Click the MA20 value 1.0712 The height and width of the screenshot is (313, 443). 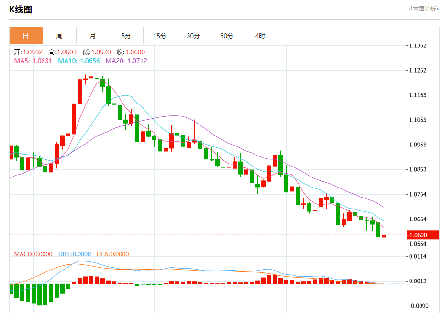click(x=137, y=61)
